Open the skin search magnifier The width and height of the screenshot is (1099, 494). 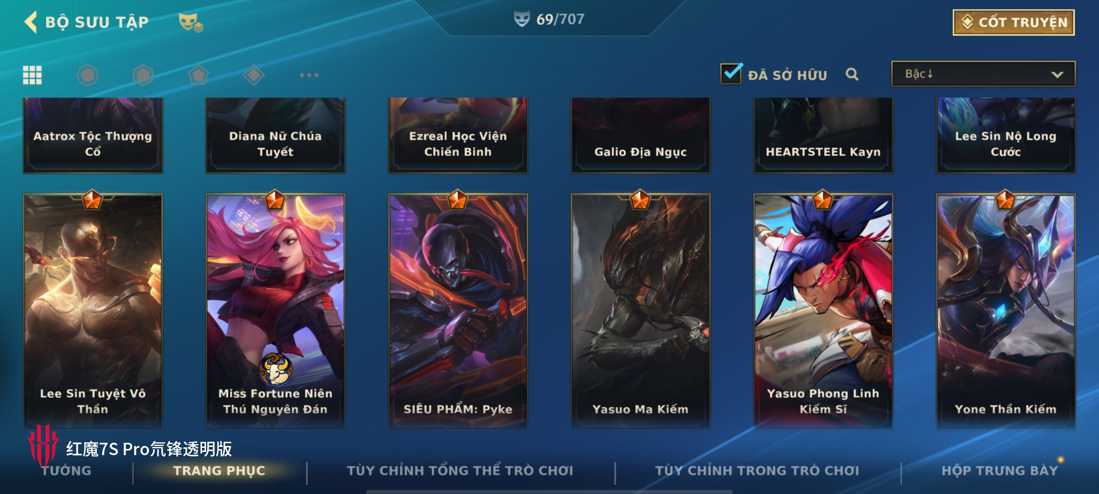point(852,74)
